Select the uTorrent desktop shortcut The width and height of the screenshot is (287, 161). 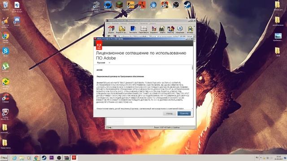coord(5,68)
